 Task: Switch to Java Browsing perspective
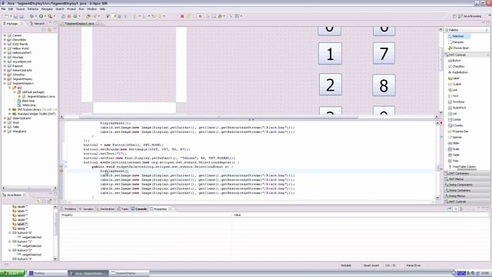point(470,16)
